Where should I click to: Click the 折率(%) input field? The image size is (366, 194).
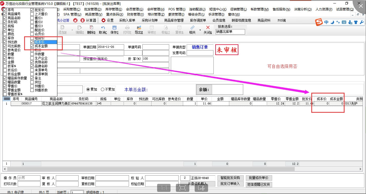156,59
